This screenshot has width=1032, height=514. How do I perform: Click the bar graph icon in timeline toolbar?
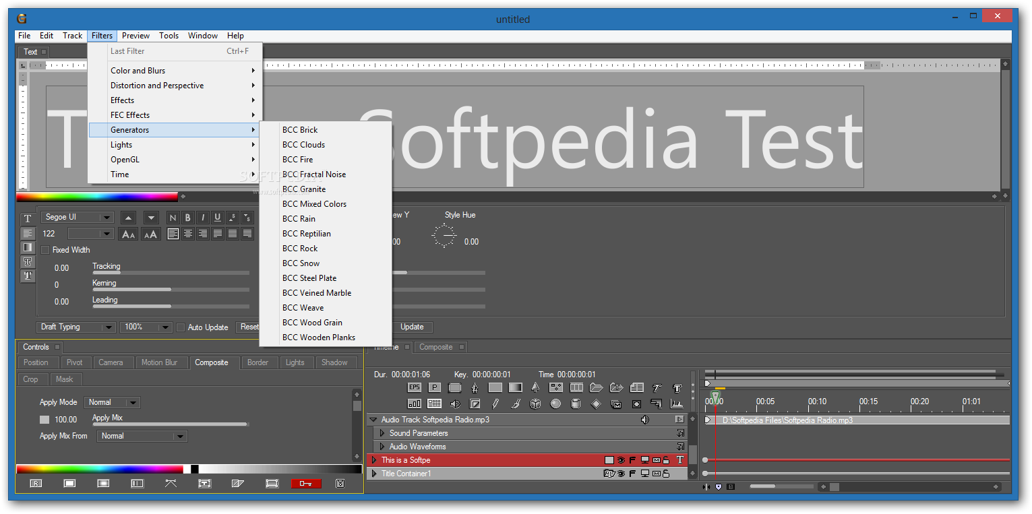[x=415, y=404]
